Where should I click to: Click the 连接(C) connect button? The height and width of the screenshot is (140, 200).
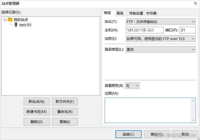click(129, 134)
